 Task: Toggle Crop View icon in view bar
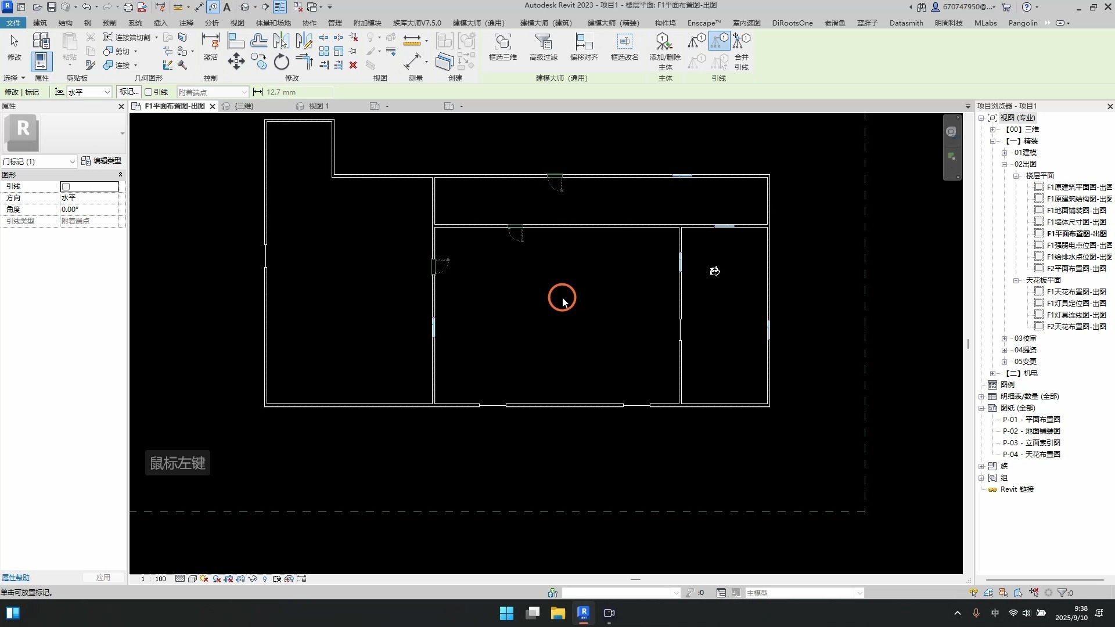229,579
